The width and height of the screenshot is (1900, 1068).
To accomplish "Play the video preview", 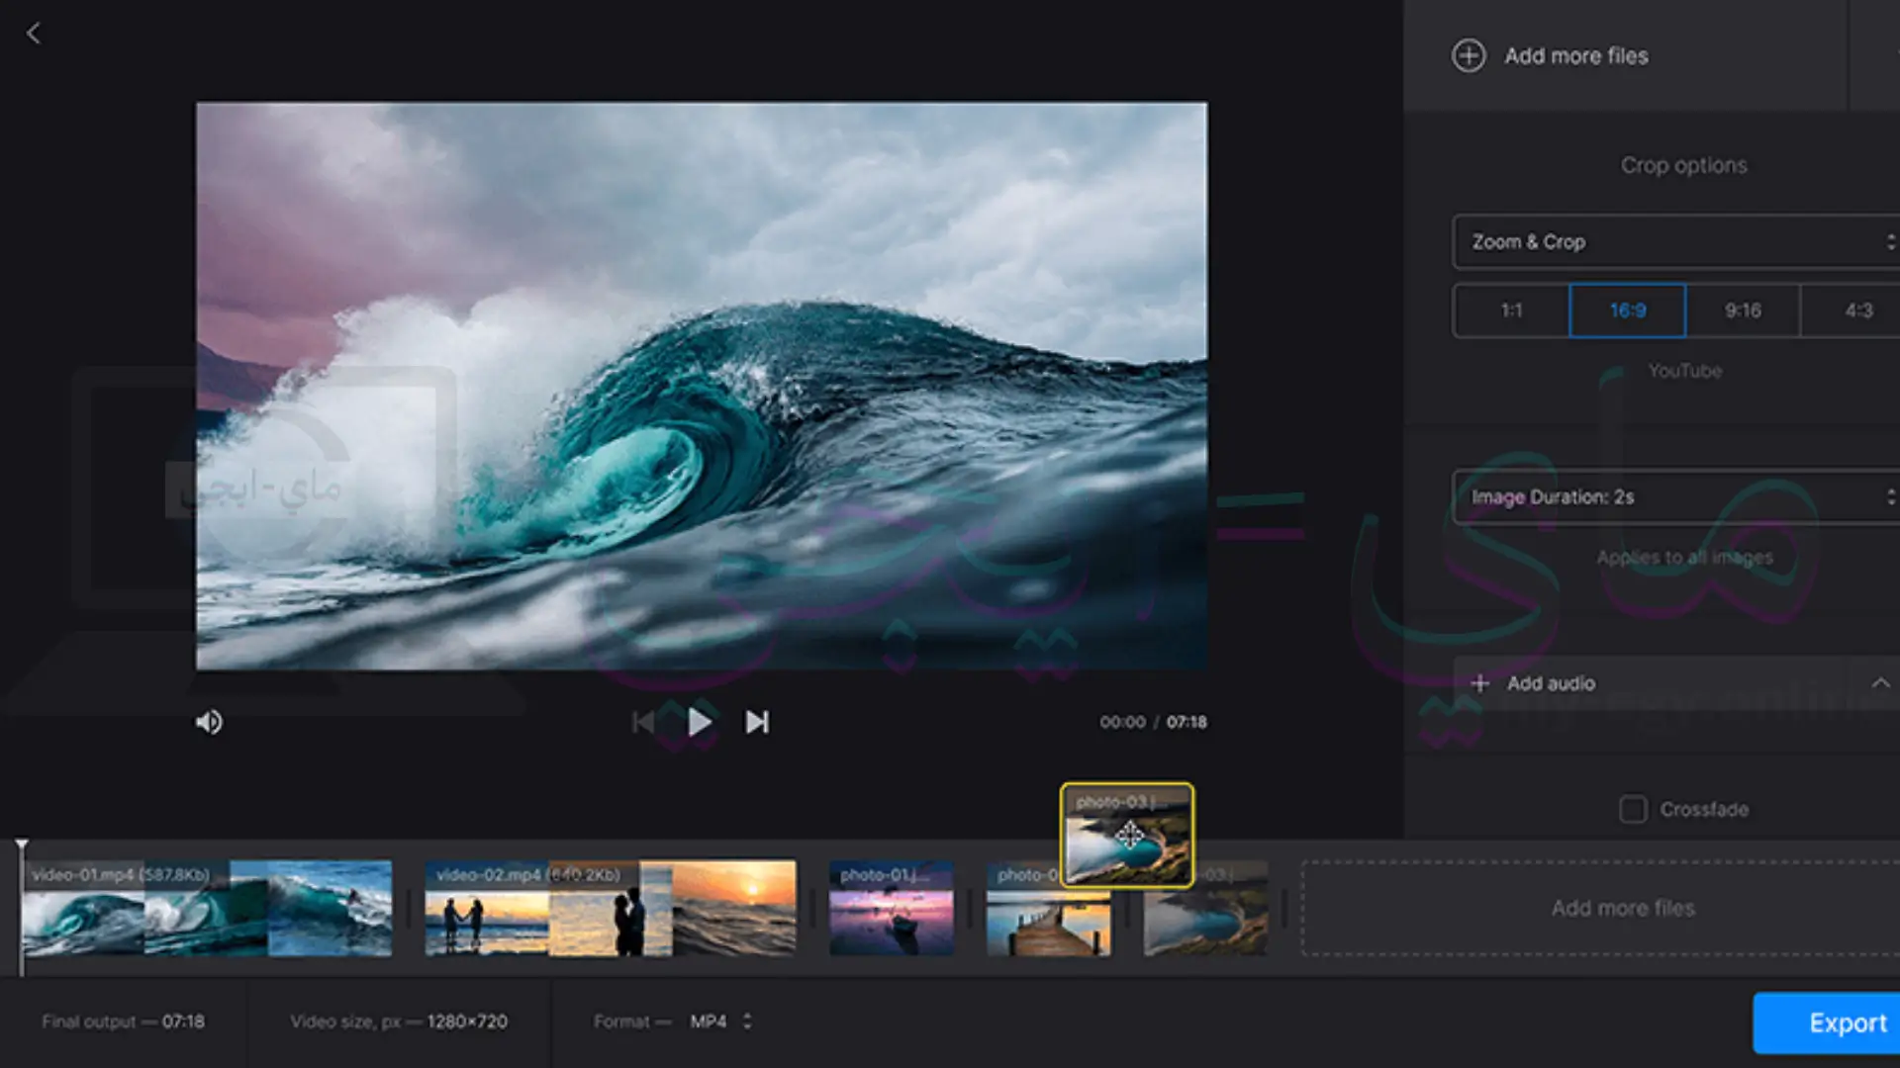I will coord(700,723).
